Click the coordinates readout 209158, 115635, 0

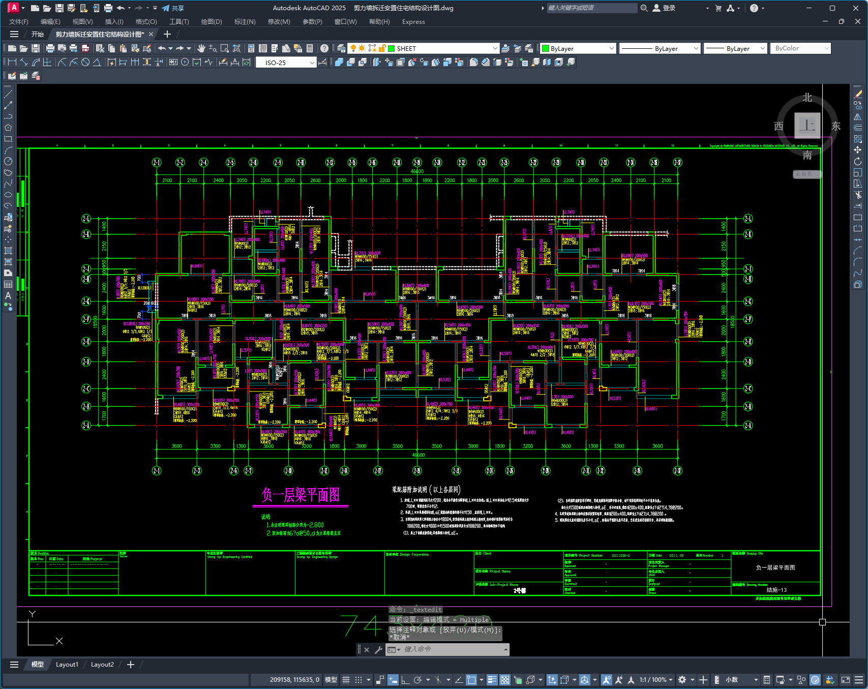pyautogui.click(x=294, y=680)
